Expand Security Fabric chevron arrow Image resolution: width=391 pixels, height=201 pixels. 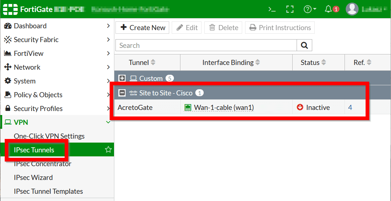coord(108,40)
